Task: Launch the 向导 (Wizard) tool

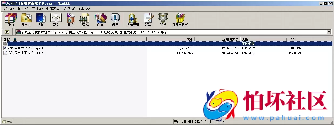Action: point(100,20)
